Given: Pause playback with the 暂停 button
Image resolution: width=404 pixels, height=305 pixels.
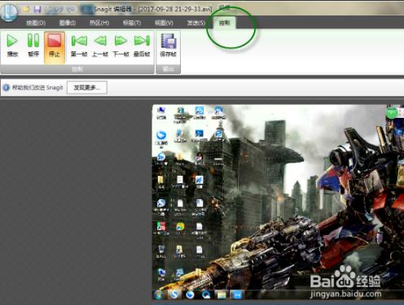Looking at the screenshot, I should pos(33,46).
